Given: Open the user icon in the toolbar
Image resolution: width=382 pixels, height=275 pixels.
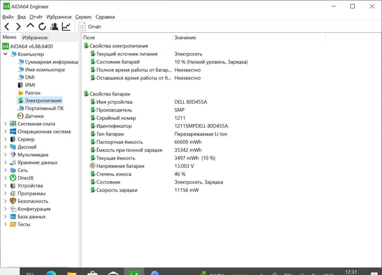Looking at the screenshot, I should click(x=54, y=27).
